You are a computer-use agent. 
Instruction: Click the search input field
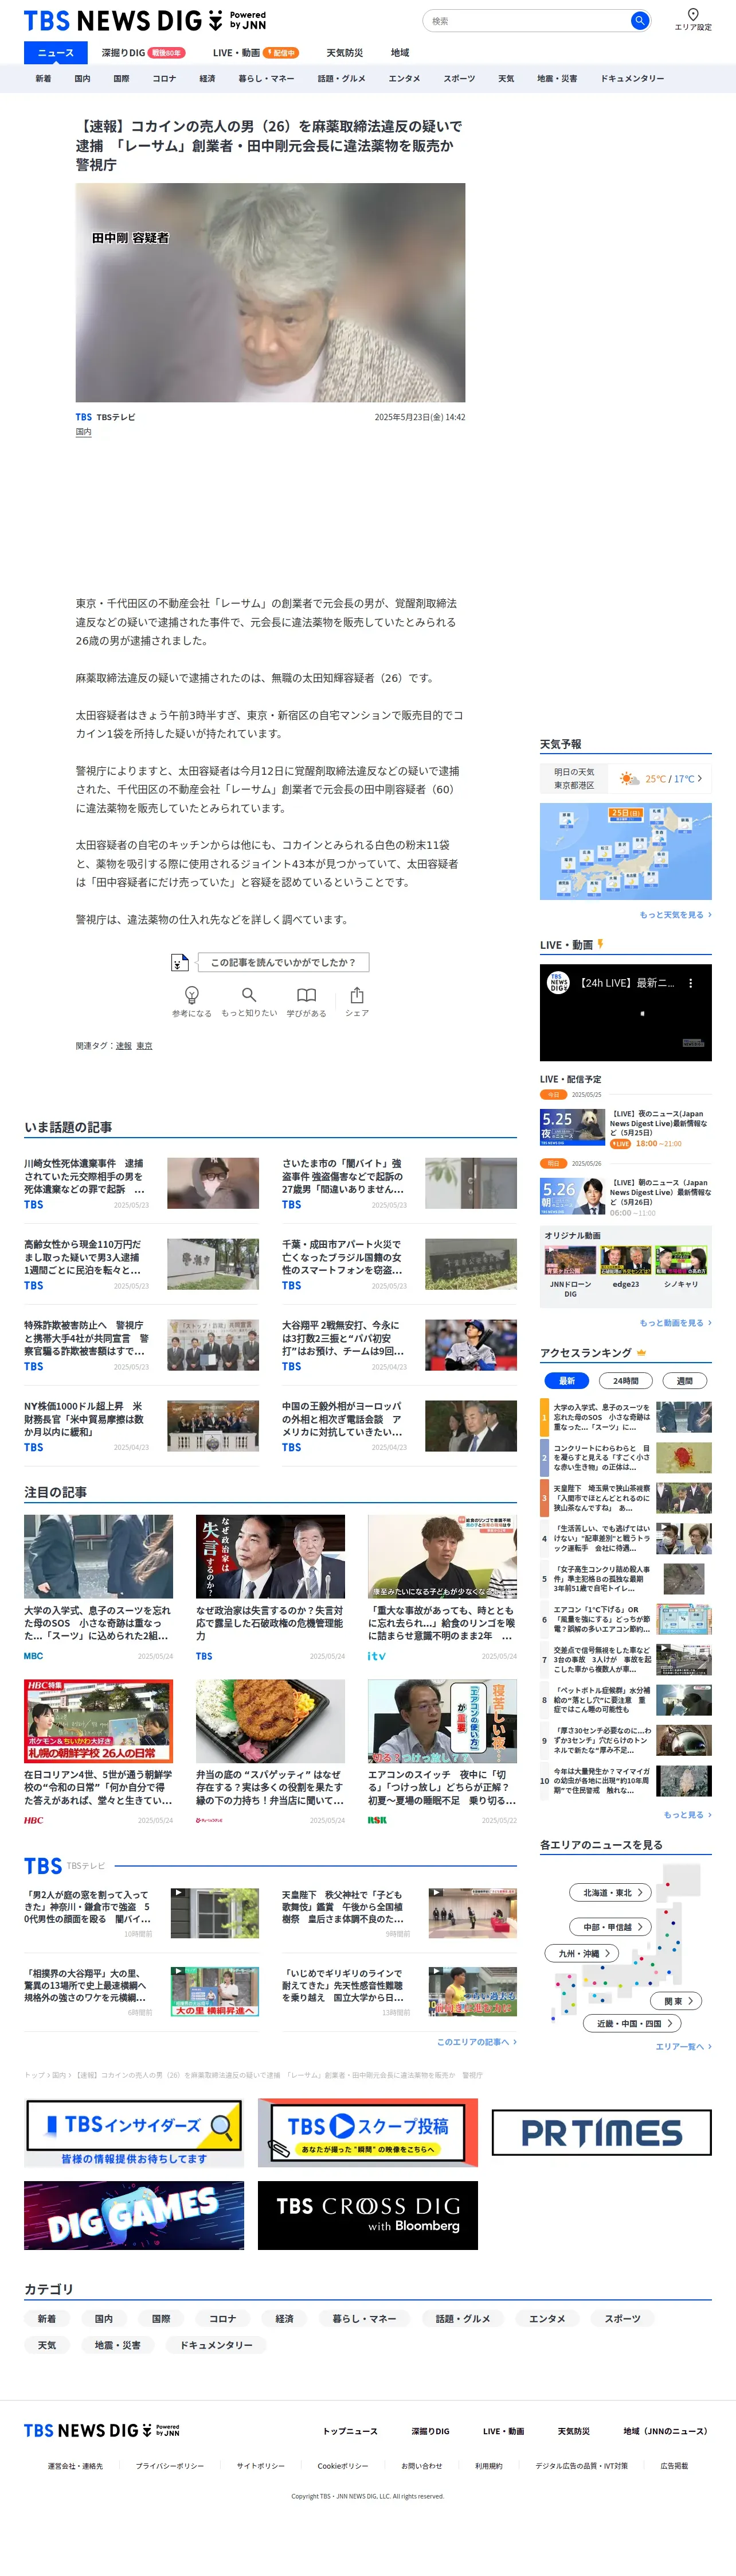(527, 20)
